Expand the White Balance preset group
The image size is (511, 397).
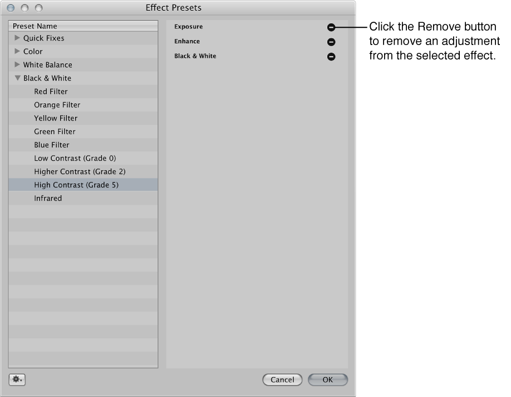[x=17, y=64]
